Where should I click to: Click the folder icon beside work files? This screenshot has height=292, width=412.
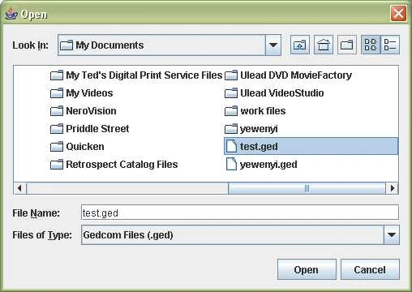point(231,111)
